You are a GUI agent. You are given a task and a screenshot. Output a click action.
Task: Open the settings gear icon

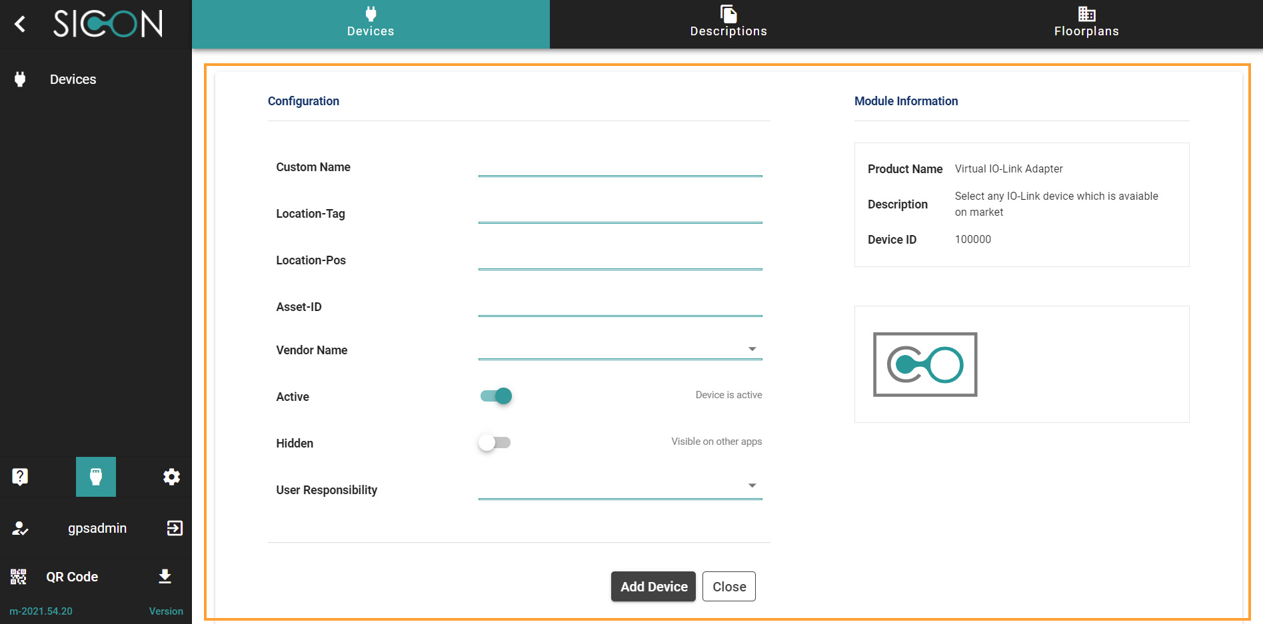pos(171,477)
